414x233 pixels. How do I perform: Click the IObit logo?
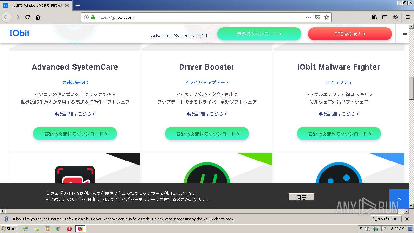coord(19,33)
